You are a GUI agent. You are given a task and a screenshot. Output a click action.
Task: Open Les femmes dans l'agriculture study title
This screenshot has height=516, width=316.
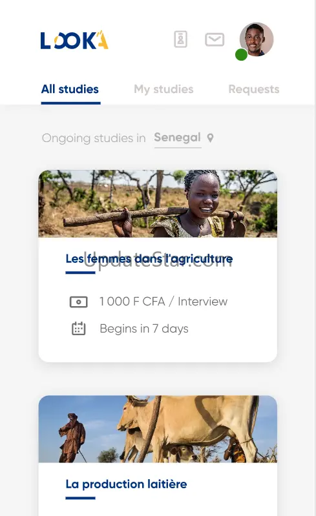click(149, 259)
